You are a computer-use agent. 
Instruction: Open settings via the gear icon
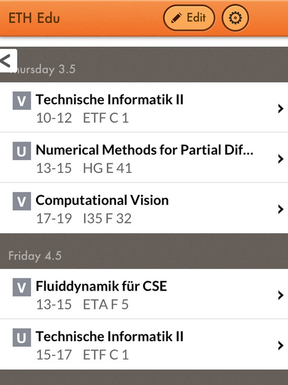235,18
